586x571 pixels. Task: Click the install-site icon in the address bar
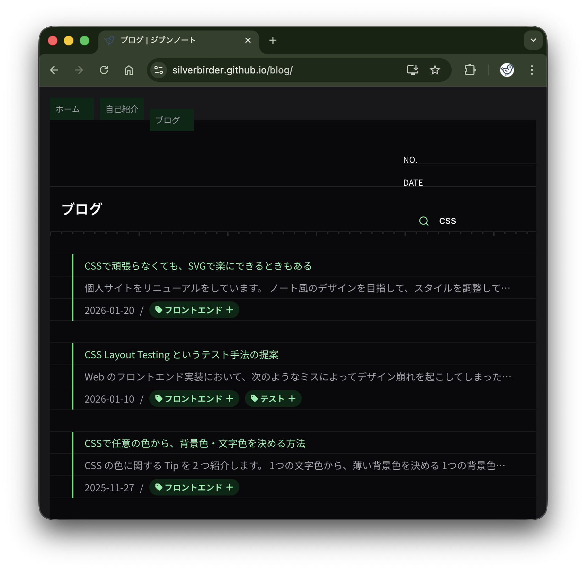coord(412,70)
